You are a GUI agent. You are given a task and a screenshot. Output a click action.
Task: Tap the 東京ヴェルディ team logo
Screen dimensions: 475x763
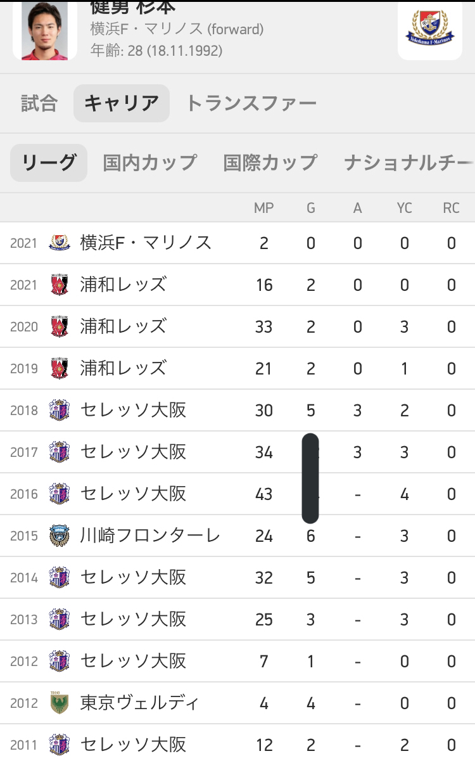click(x=59, y=703)
